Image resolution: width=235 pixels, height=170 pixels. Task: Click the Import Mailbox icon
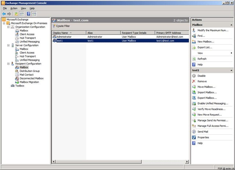[194, 92]
